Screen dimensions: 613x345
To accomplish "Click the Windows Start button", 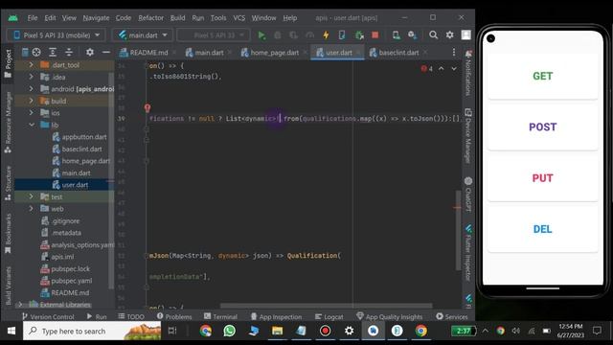I will coord(11,331).
